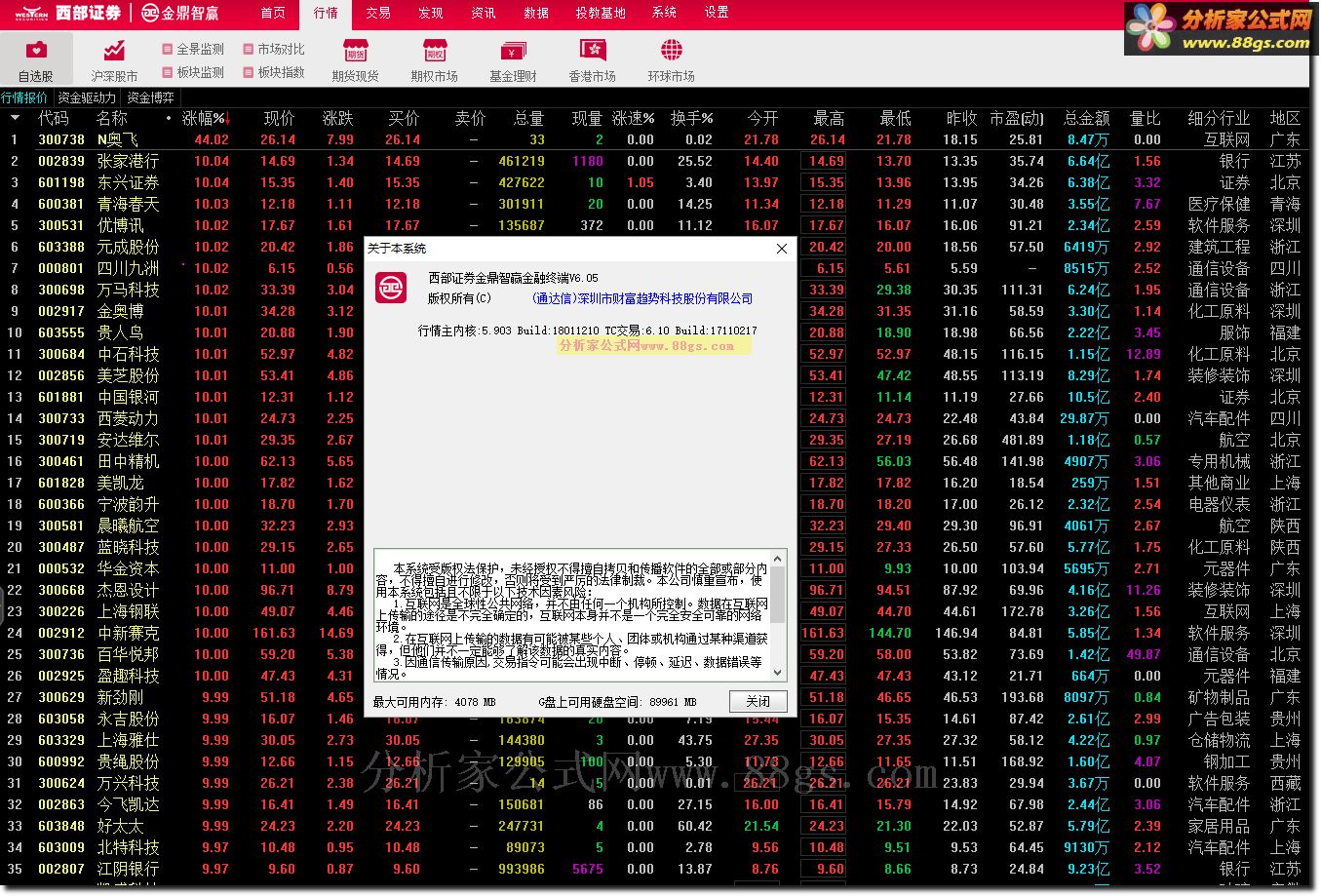Image resolution: width=1321 pixels, height=896 pixels.
Task: Open the 交易 menu
Action: (x=378, y=13)
